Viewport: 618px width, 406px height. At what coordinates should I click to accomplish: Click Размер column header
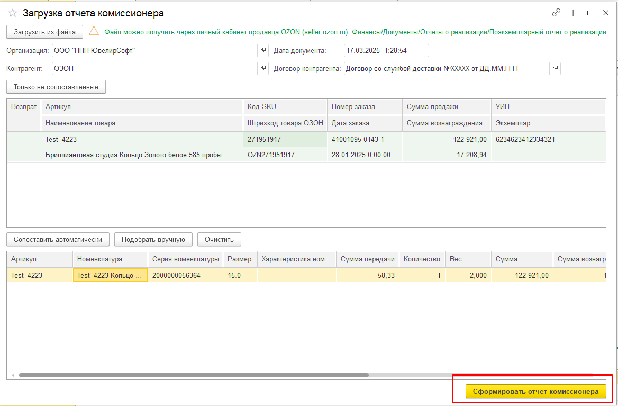coord(240,259)
